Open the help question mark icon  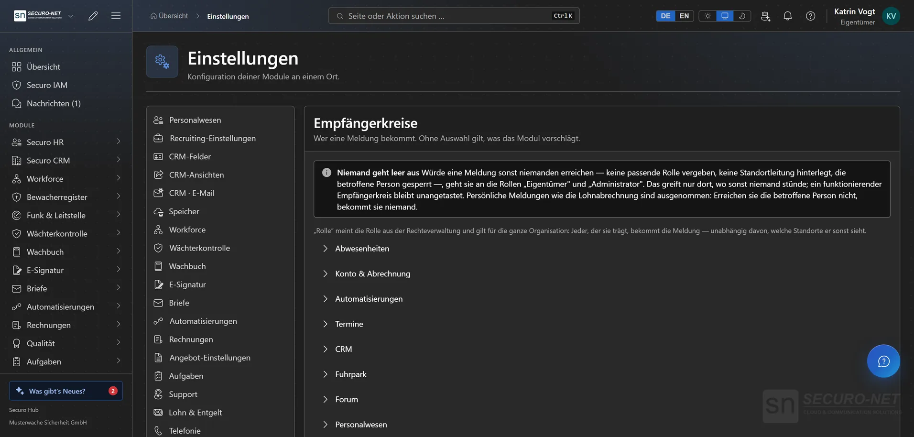811,16
